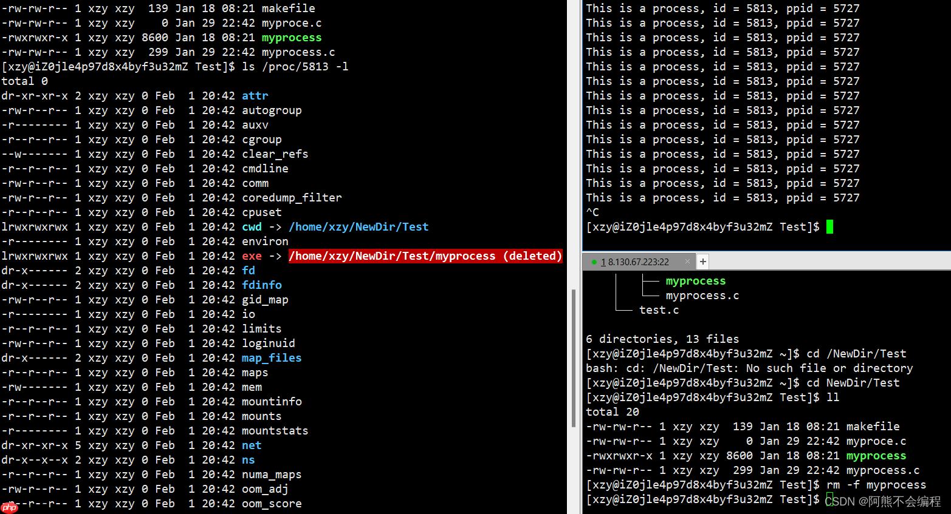Click the "cd /NewDir/Test" command text

point(856,354)
